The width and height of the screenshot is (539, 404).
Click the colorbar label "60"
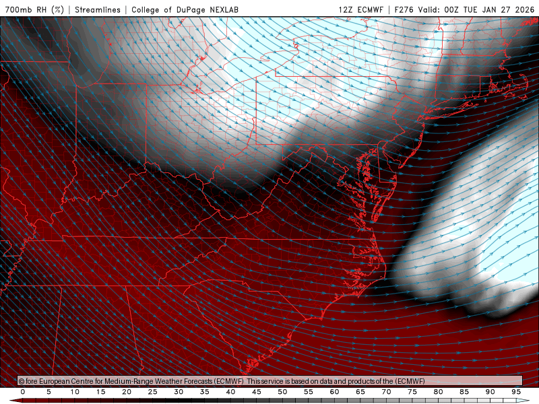tap(334, 392)
